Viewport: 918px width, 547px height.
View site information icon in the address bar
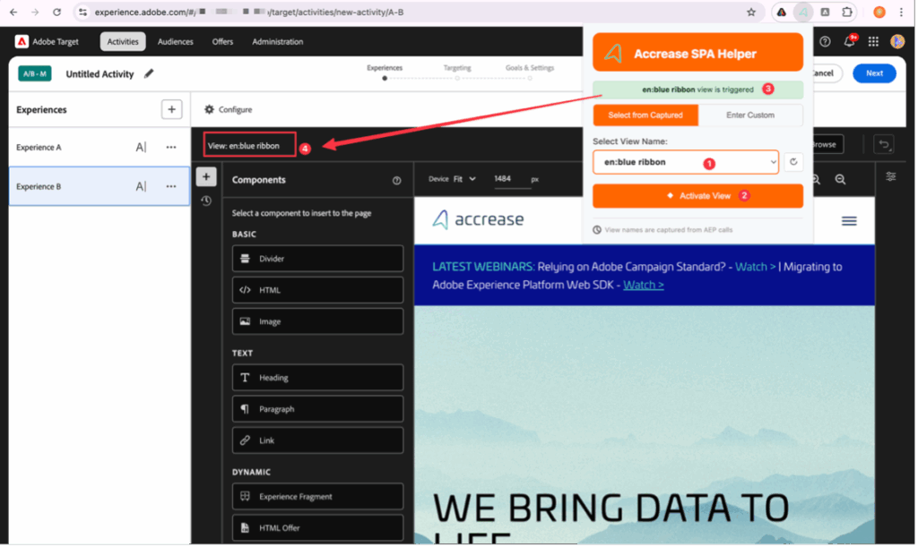83,12
